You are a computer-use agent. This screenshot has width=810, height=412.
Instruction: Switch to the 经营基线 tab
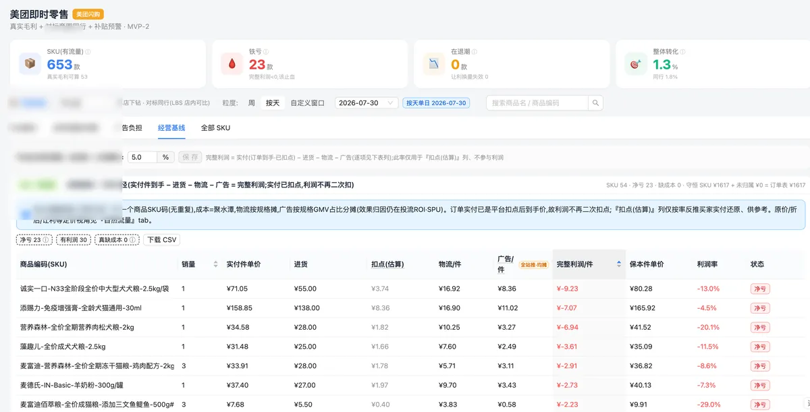(x=171, y=128)
